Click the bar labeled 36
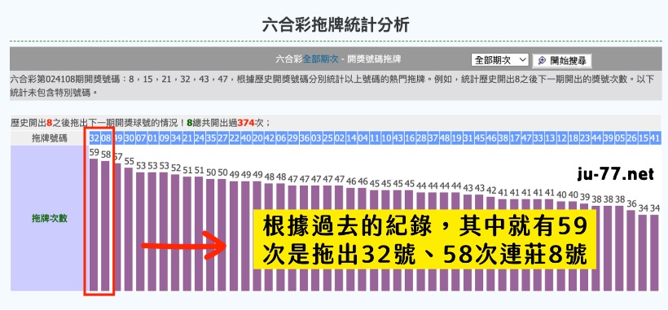 coord(631,251)
